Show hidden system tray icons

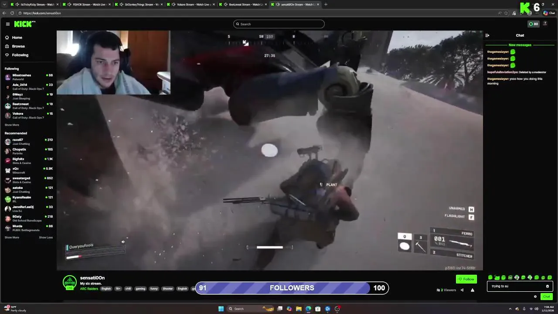[510, 309]
